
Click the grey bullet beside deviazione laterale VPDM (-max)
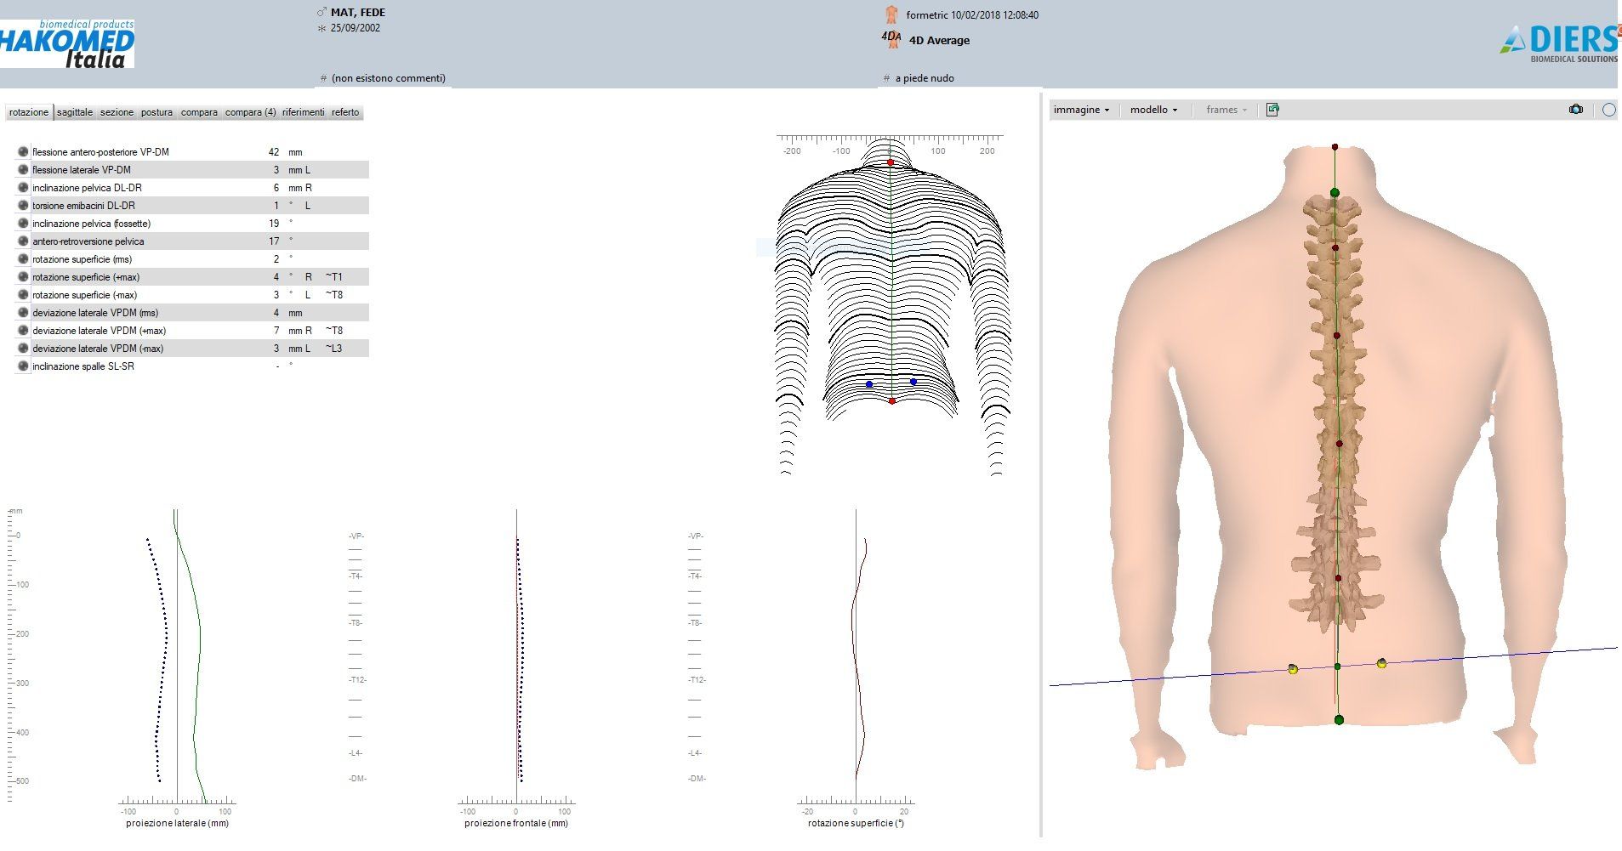pos(23,348)
